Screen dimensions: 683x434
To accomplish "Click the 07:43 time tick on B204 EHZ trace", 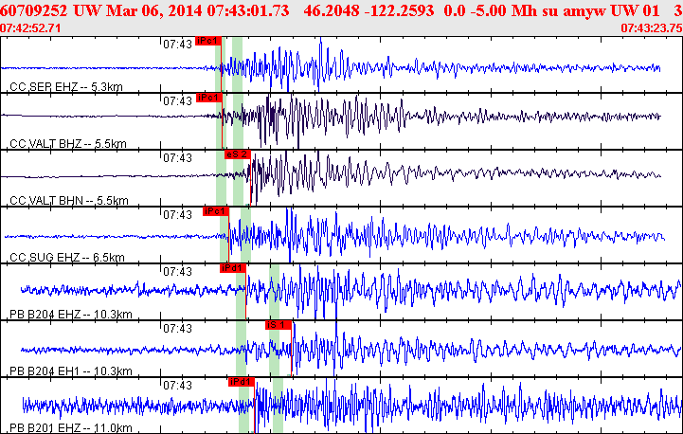I will coord(177,271).
